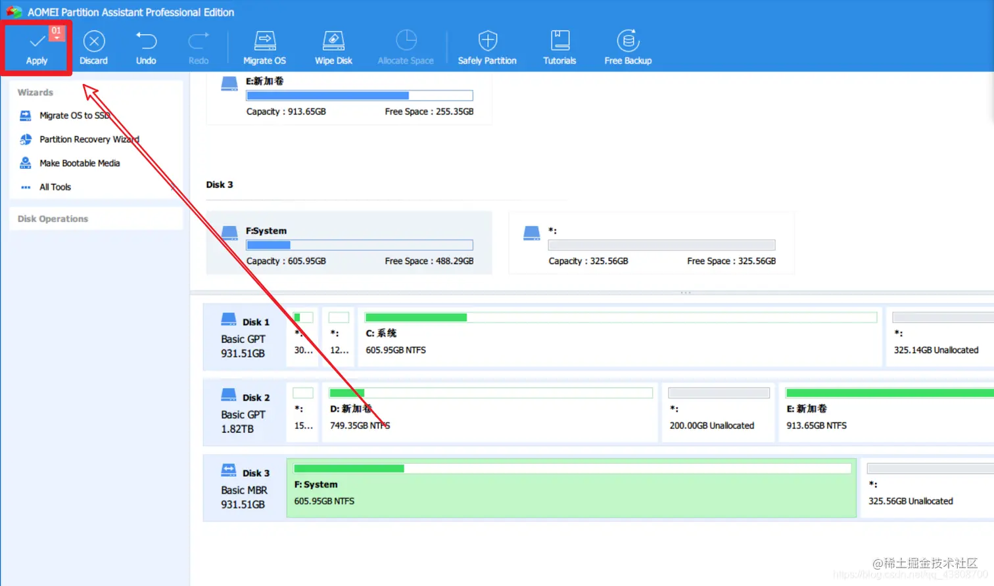The image size is (994, 586).
Task: Open the Tutorials section
Action: pyautogui.click(x=559, y=47)
